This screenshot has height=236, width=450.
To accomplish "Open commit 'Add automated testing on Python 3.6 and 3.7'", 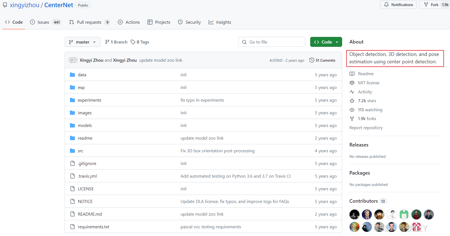I will tap(236, 176).
